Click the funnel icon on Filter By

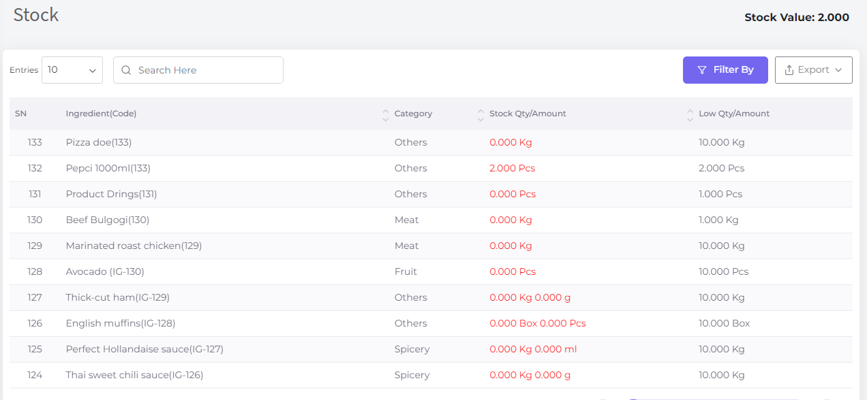[x=702, y=70]
